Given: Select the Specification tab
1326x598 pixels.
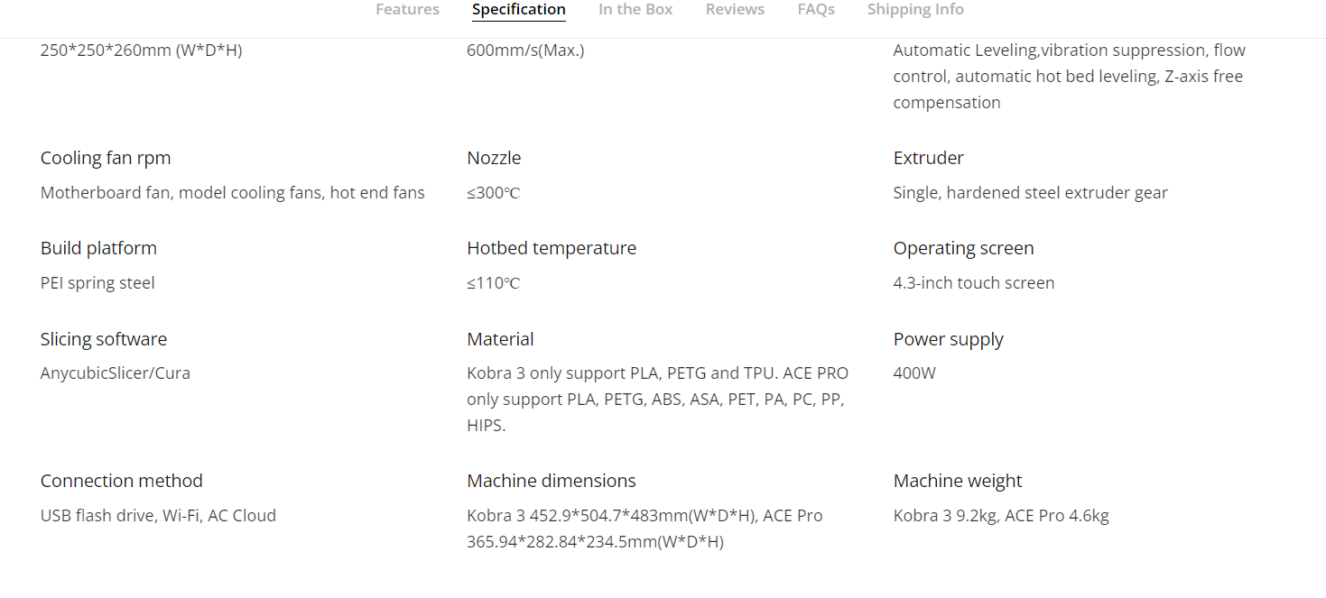Looking at the screenshot, I should coord(518,10).
